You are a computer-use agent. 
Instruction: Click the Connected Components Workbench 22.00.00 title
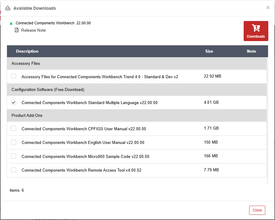[53, 23]
